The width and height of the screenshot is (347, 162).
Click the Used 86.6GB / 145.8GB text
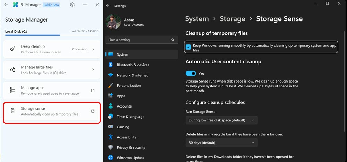(x=84, y=31)
